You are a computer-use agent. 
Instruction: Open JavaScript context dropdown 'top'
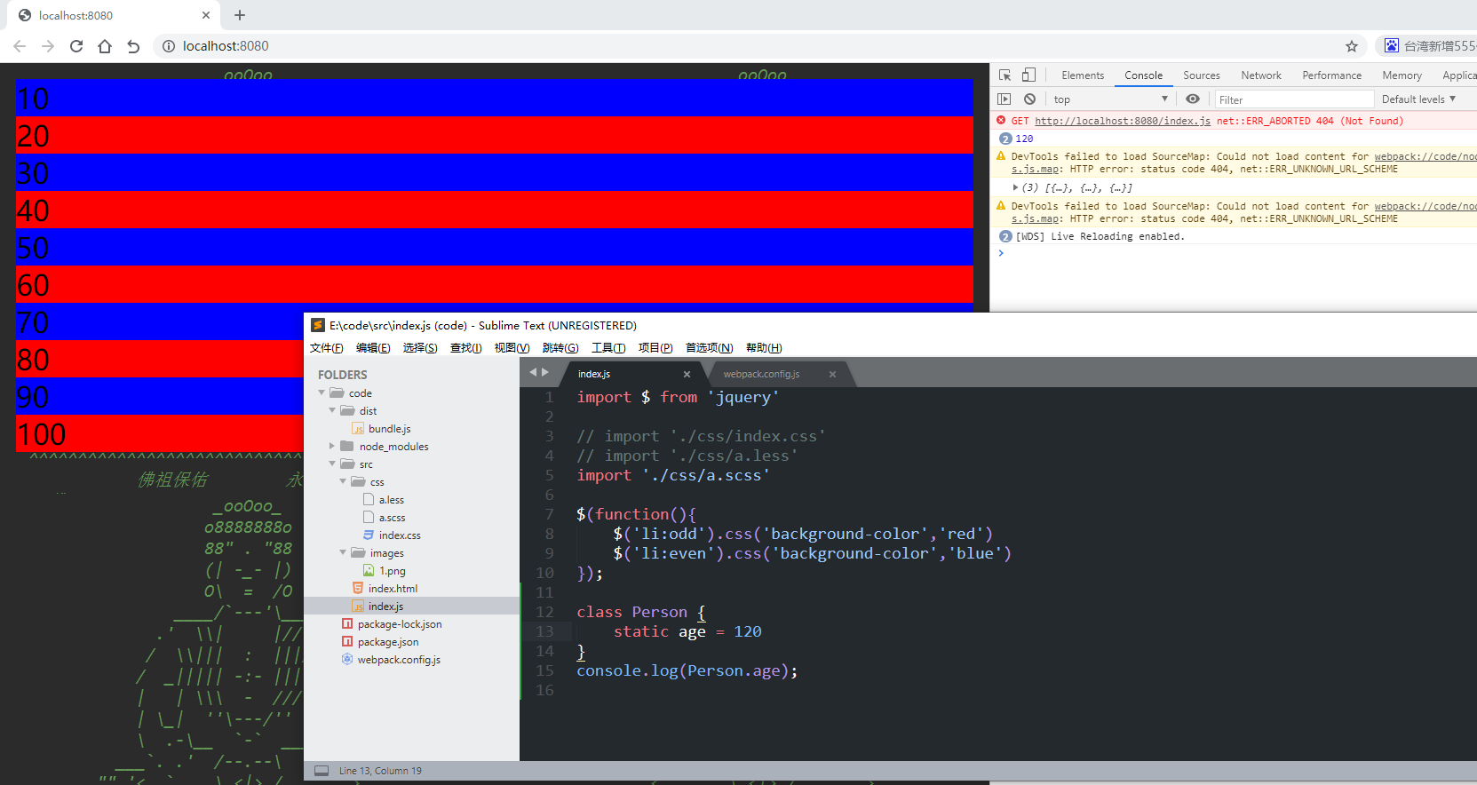(x=1111, y=99)
